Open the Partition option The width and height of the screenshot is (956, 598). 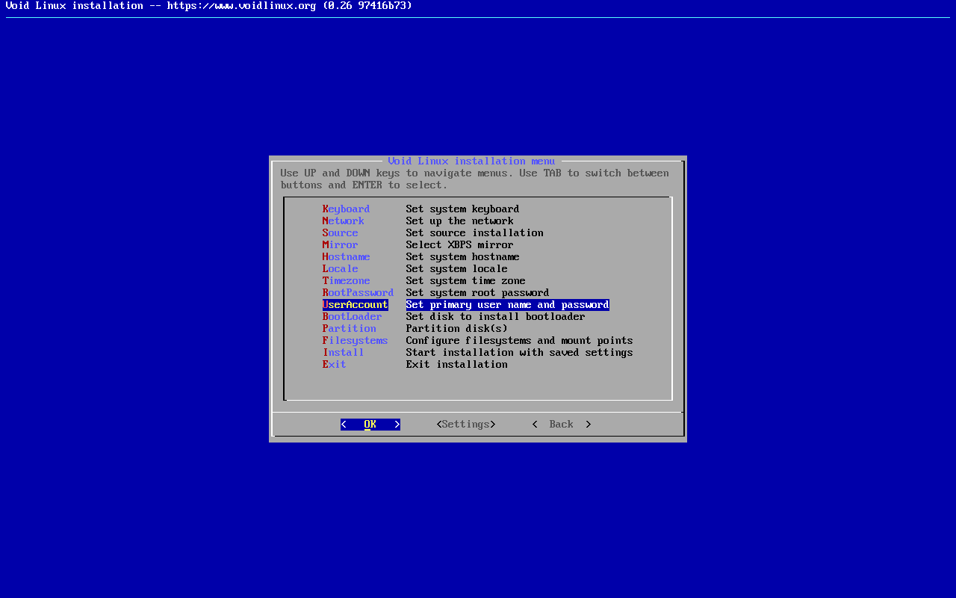(x=349, y=329)
